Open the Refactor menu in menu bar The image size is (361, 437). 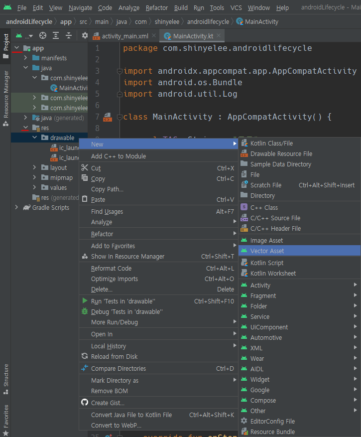[x=157, y=8]
